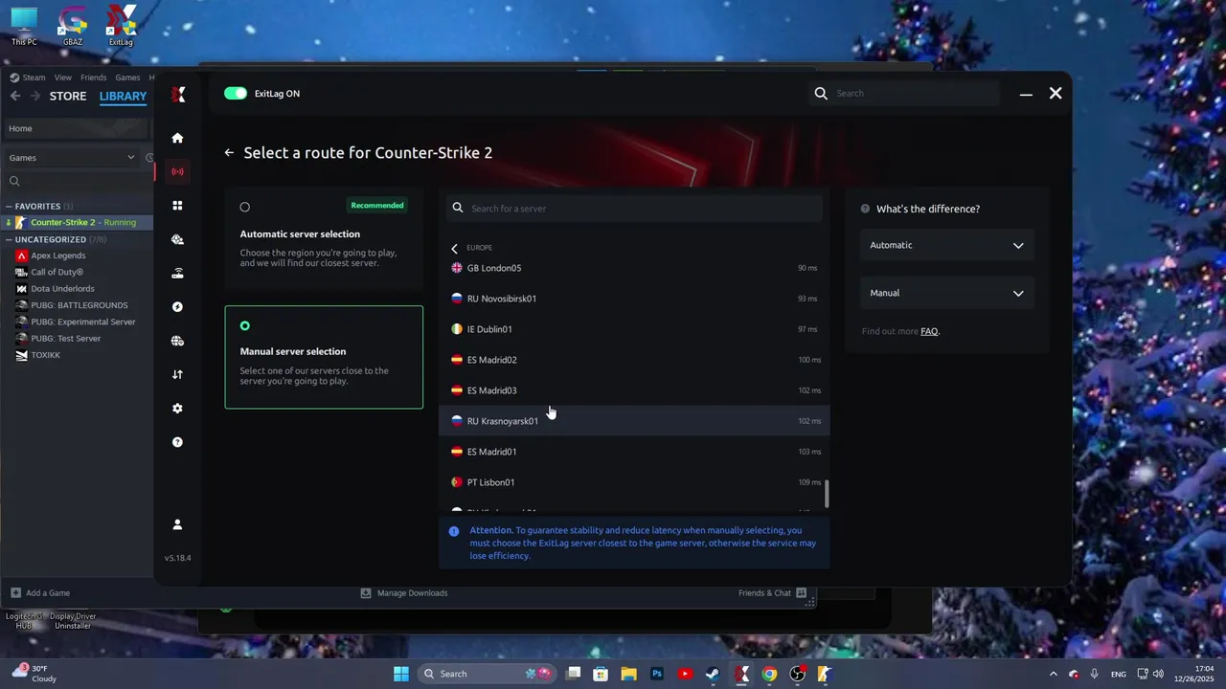Click the server list scrollbar thumb
Screen dimensions: 1226x689
827,494
